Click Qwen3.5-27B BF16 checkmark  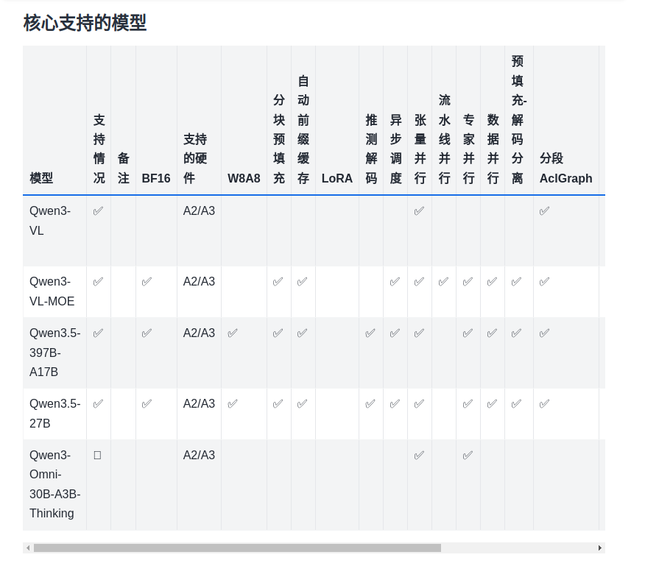[x=147, y=404]
